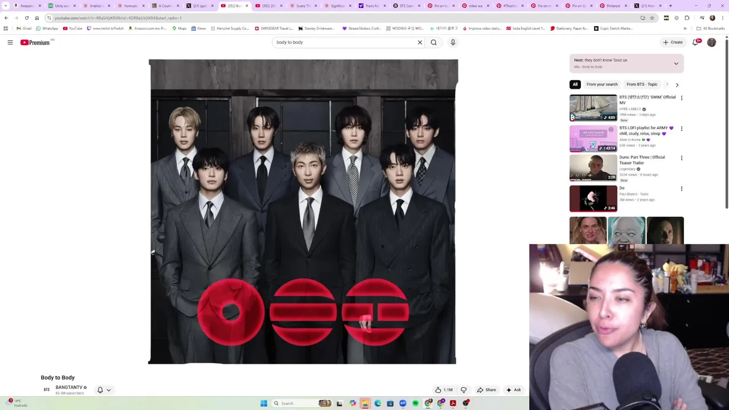The height and width of the screenshot is (410, 729).
Task: Show more chips with right arrow
Action: 677,84
